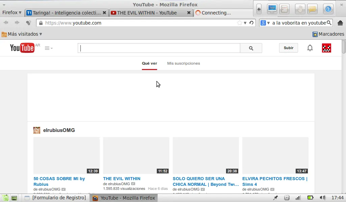Click the browser Forward arrow
The height and width of the screenshot is (202, 346).
point(17,23)
